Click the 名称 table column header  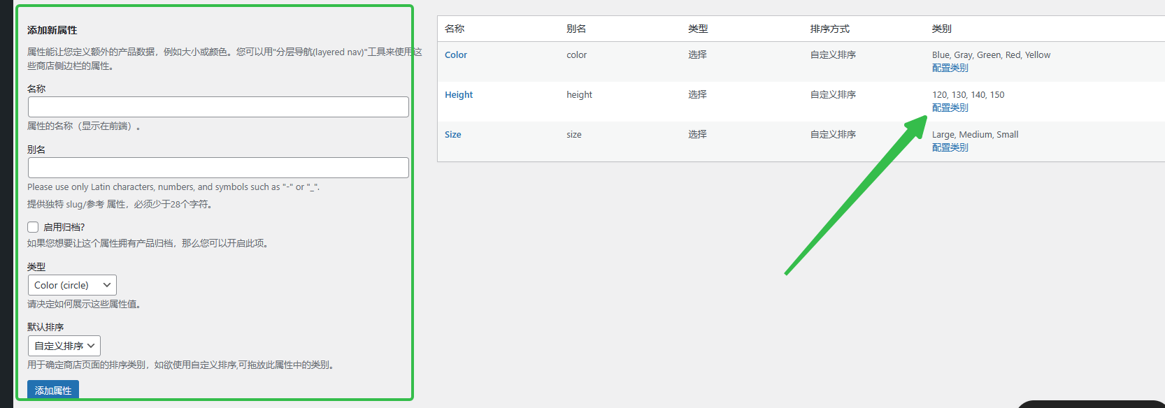click(x=455, y=29)
